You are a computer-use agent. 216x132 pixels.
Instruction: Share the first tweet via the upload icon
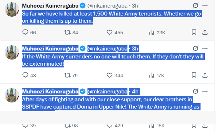pyautogui.click(x=205, y=32)
